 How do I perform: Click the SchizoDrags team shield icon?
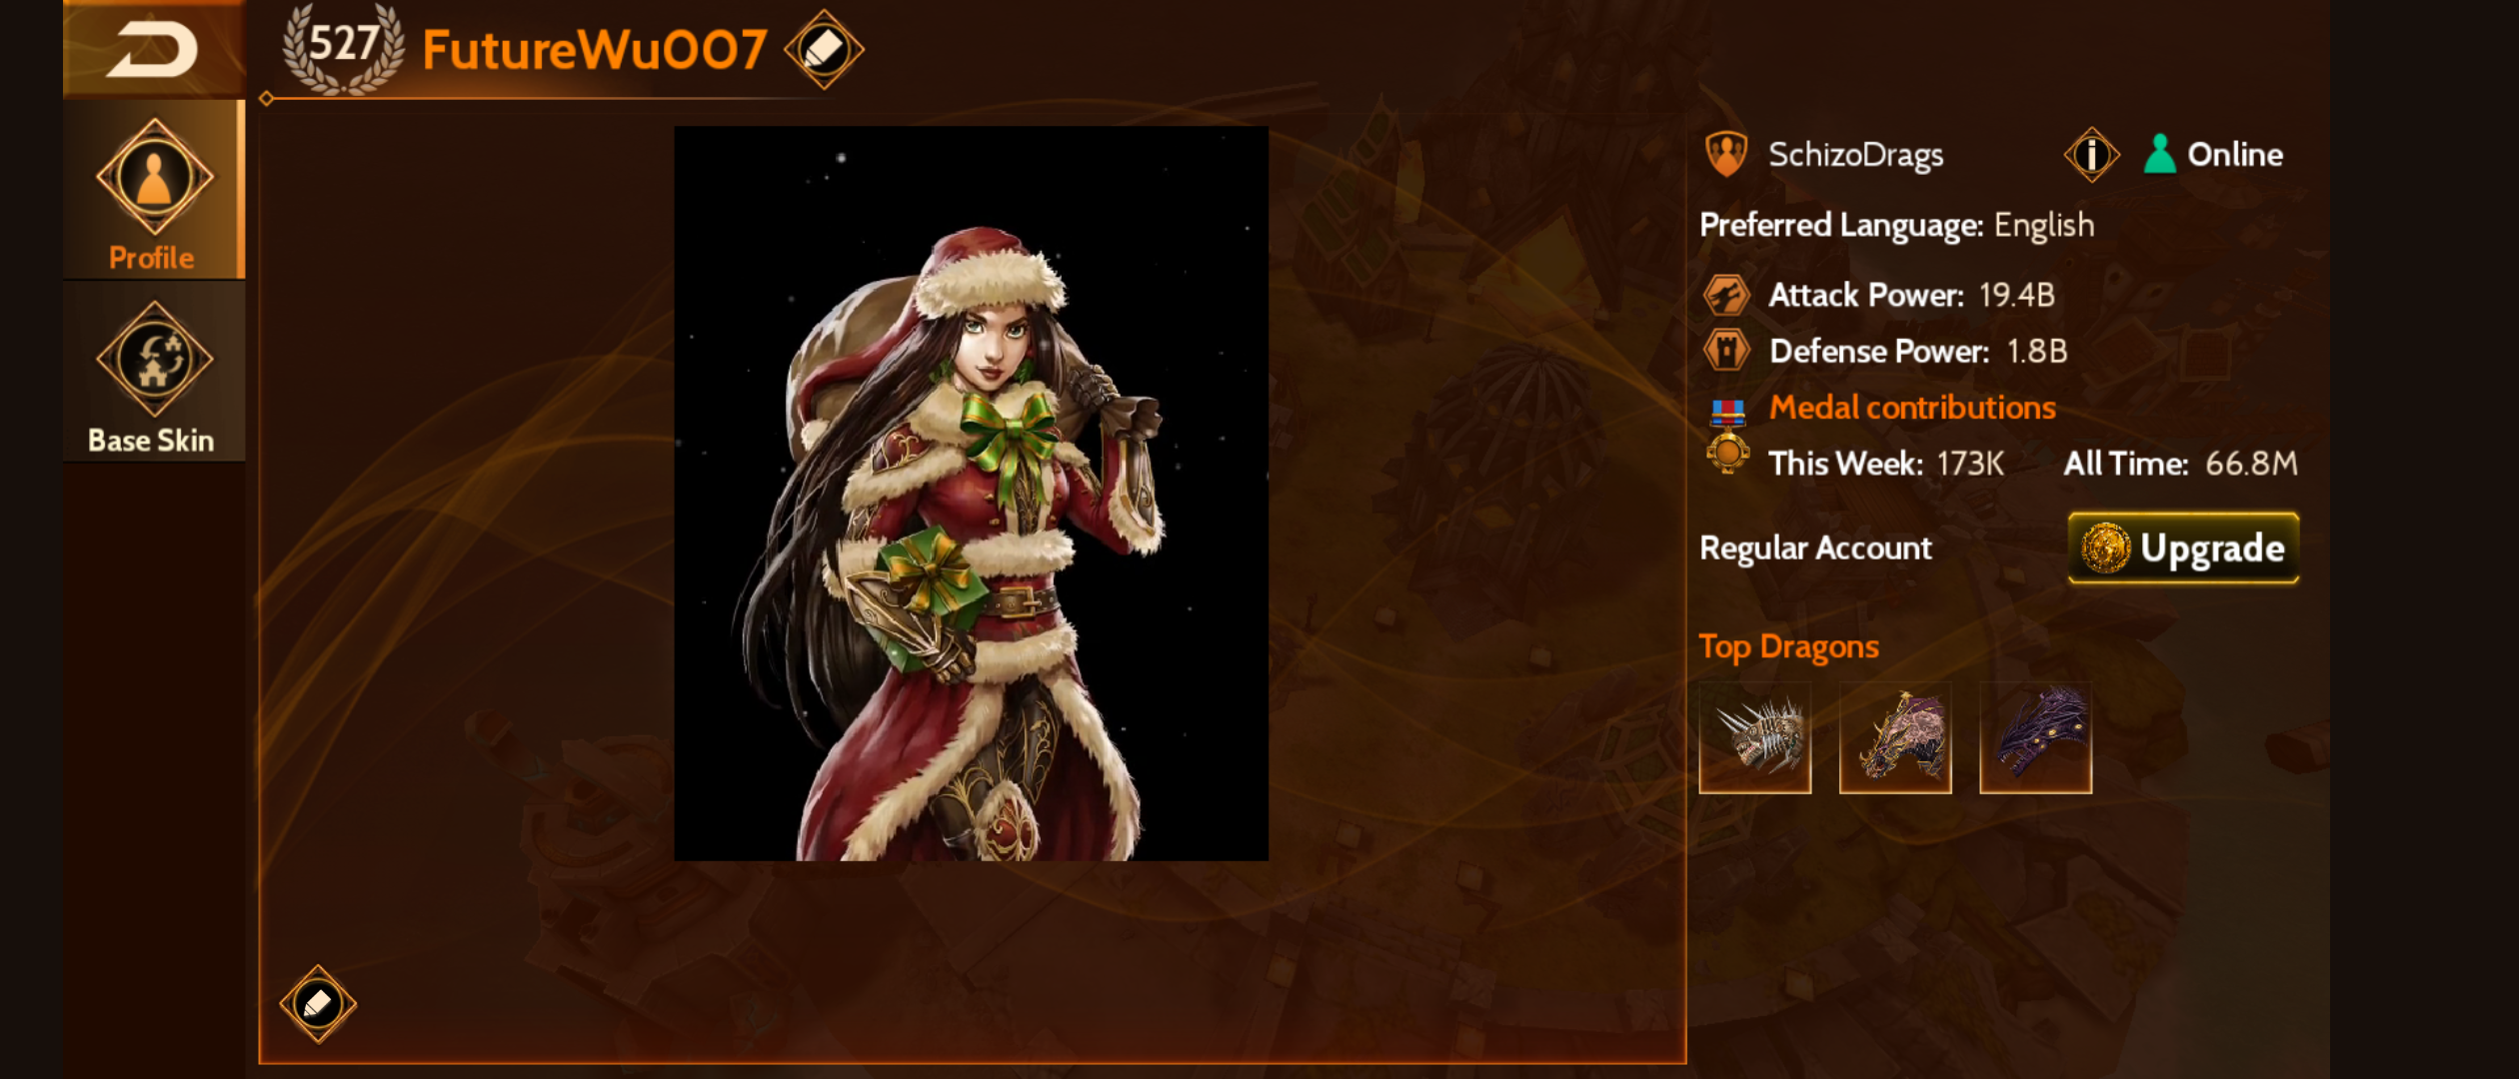click(1726, 154)
